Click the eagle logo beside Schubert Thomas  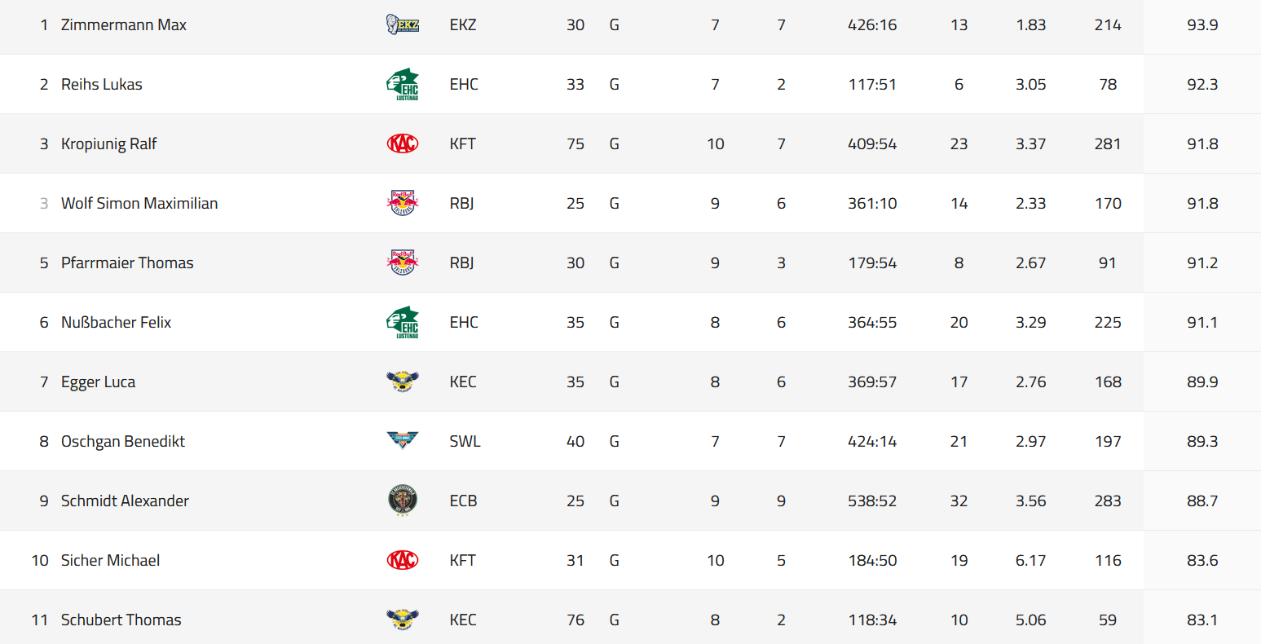tap(402, 620)
